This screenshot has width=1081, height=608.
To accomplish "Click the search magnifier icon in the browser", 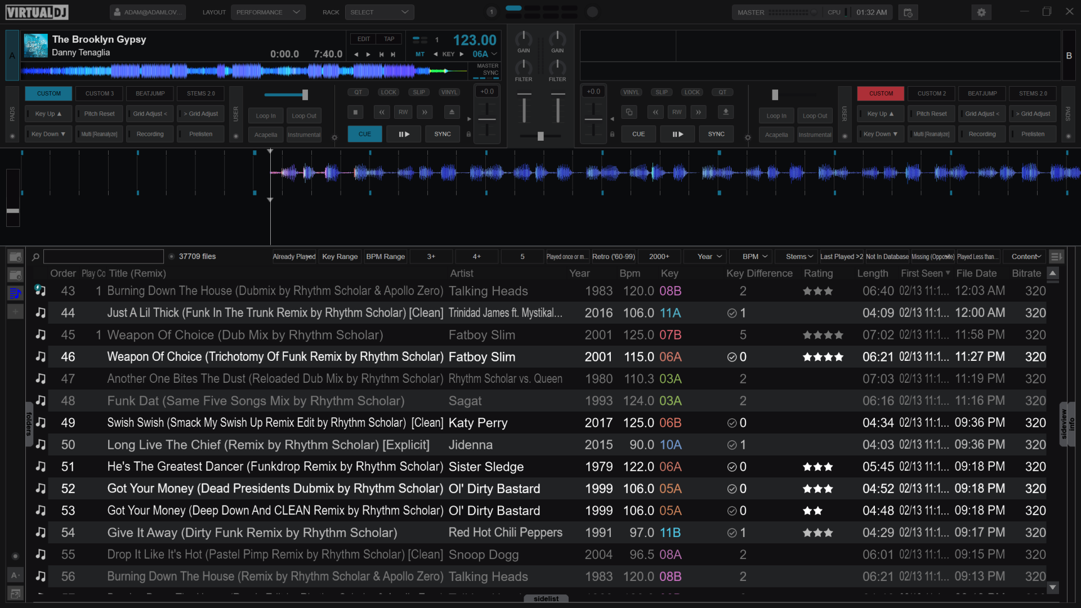I will [35, 257].
